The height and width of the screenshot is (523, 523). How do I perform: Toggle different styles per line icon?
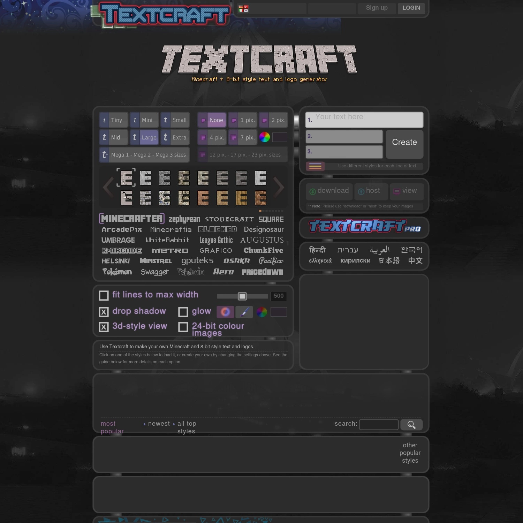pos(315,166)
